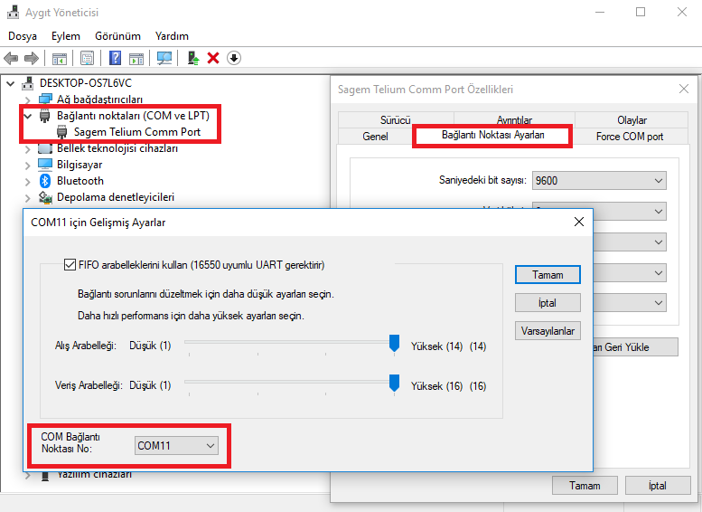Click the Help toolbar icon with question mark
This screenshot has height=512, width=702.
[115, 58]
